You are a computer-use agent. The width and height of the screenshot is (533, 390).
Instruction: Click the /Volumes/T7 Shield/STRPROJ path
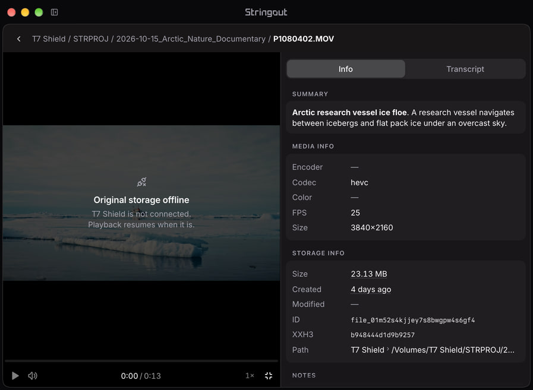(x=453, y=350)
